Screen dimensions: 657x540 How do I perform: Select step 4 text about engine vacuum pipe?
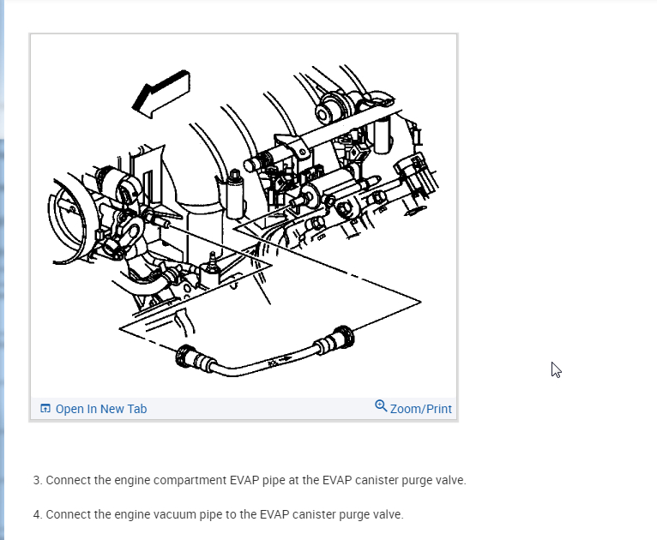(x=219, y=514)
